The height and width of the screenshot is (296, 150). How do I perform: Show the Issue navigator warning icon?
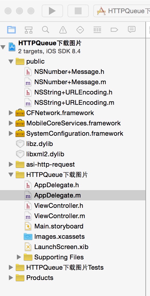63,30
